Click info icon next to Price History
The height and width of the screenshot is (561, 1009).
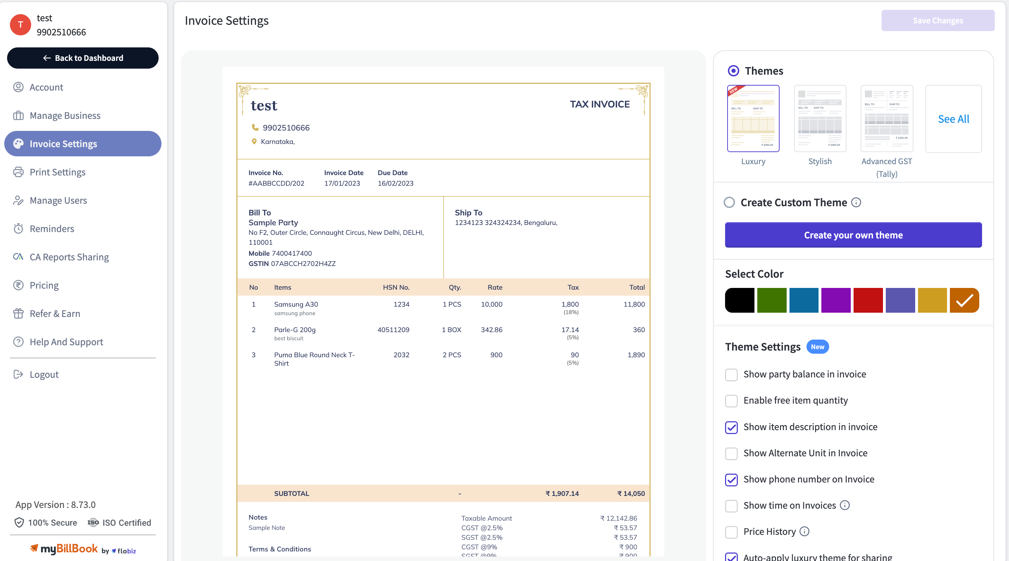804,531
